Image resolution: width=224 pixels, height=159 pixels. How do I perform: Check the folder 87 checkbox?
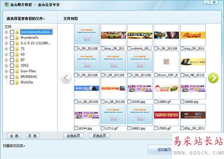12,60
